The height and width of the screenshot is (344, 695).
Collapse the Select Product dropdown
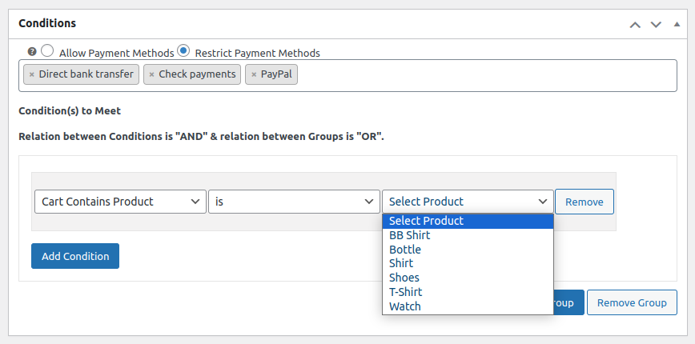468,202
